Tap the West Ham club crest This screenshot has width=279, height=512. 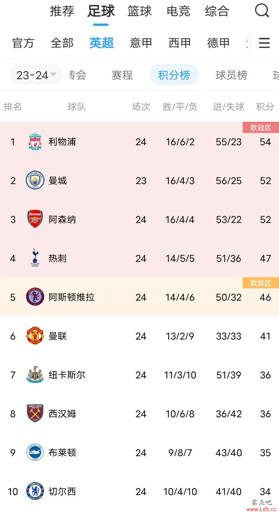point(35,413)
